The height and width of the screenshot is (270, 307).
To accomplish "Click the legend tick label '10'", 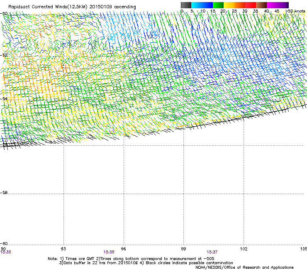I will point(203,11).
